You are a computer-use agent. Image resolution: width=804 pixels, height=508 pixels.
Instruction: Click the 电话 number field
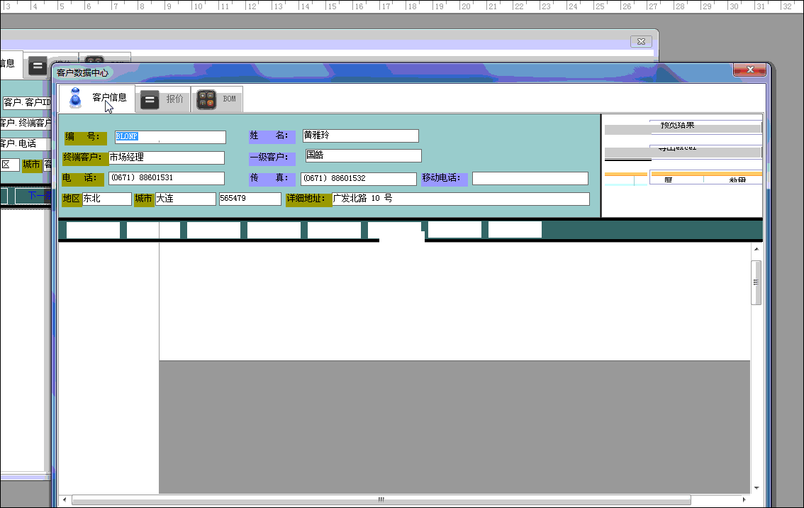click(166, 178)
